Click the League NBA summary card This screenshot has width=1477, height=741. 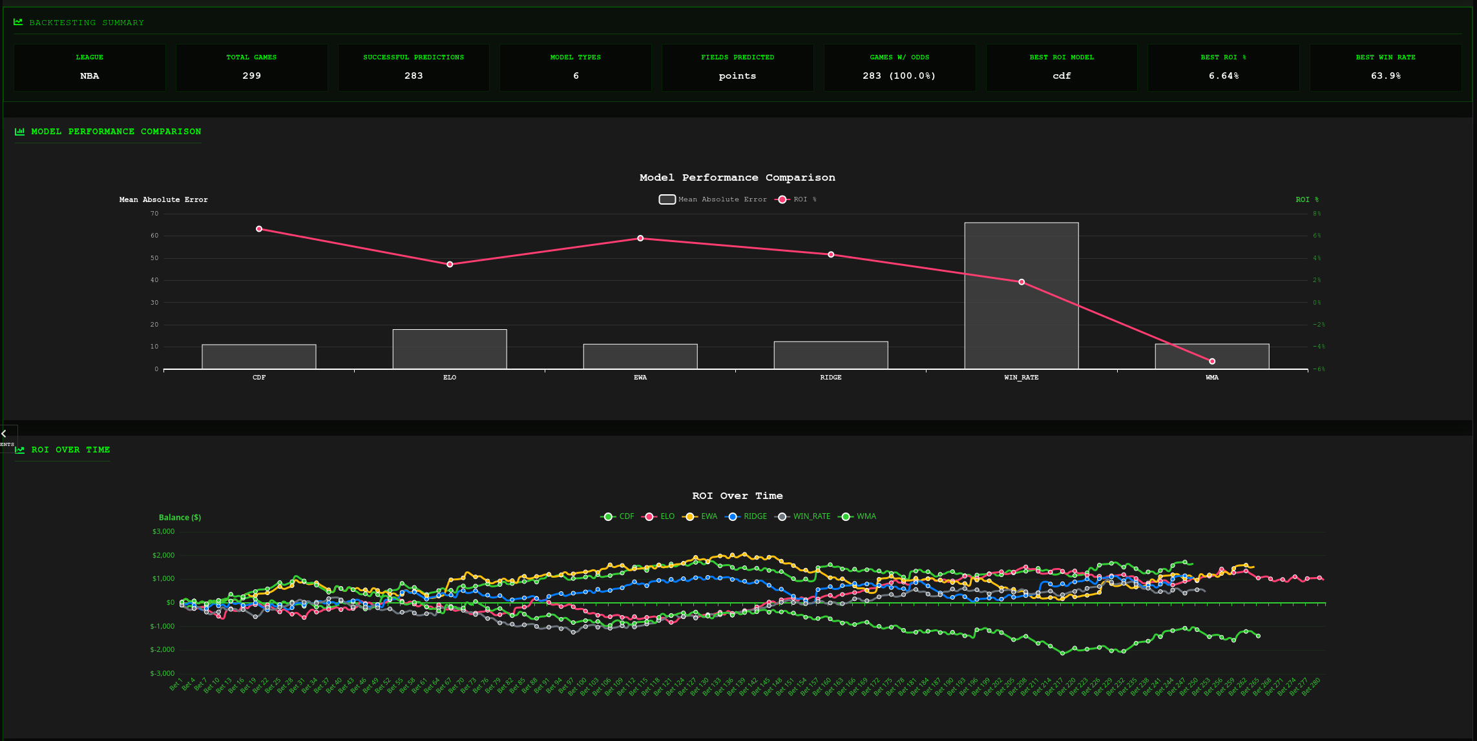point(90,68)
